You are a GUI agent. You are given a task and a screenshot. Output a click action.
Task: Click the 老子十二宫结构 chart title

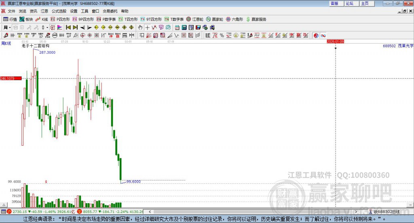36,46
